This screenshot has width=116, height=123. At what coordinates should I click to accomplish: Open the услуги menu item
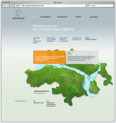tap(78, 17)
